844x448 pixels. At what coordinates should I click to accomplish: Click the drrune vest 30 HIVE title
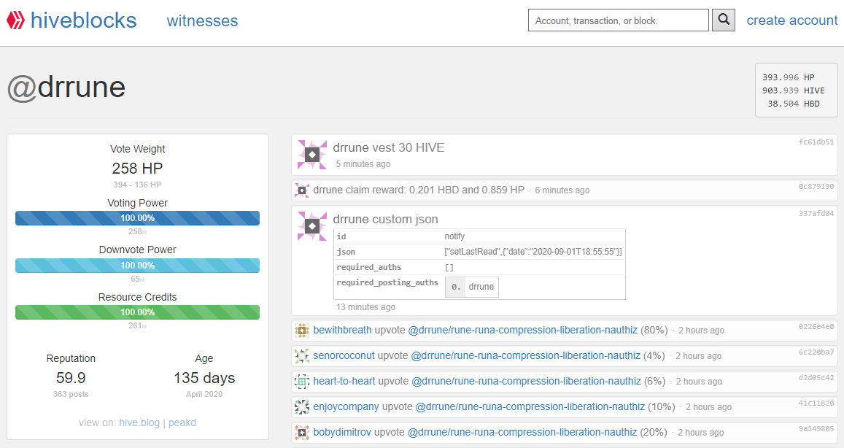[389, 147]
